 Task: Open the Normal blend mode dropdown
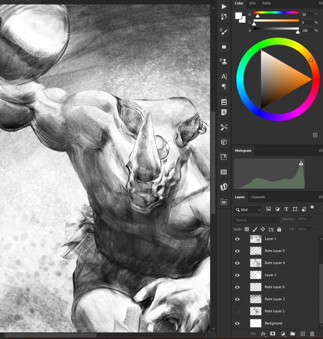tap(256, 220)
